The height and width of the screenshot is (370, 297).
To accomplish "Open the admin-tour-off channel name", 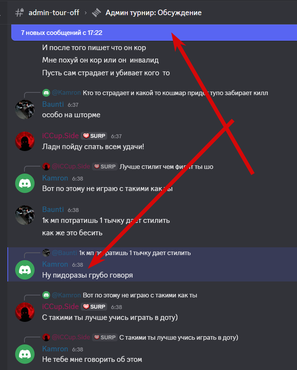I will 54,12.
